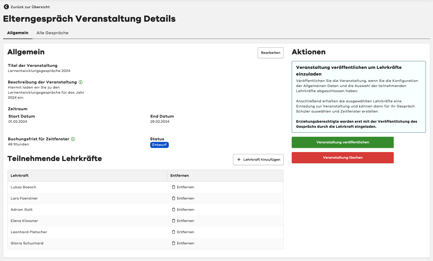Click trash icon in Leonhard Pletscher row
Viewport: 433px width, 261px height.
pyautogui.click(x=173, y=232)
